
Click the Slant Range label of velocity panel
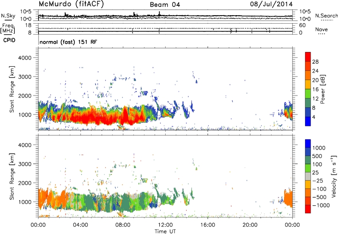(x=12, y=177)
